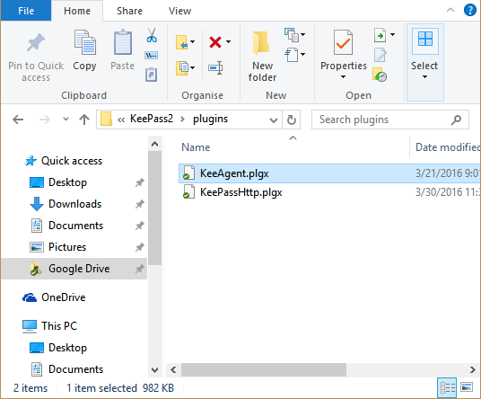The image size is (481, 399).
Task: Click the search magnifier icon
Action: click(456, 120)
